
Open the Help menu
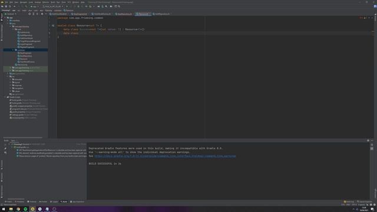[82, 2]
